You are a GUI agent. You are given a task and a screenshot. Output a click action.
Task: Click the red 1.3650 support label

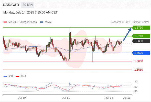click(x=139, y=61)
